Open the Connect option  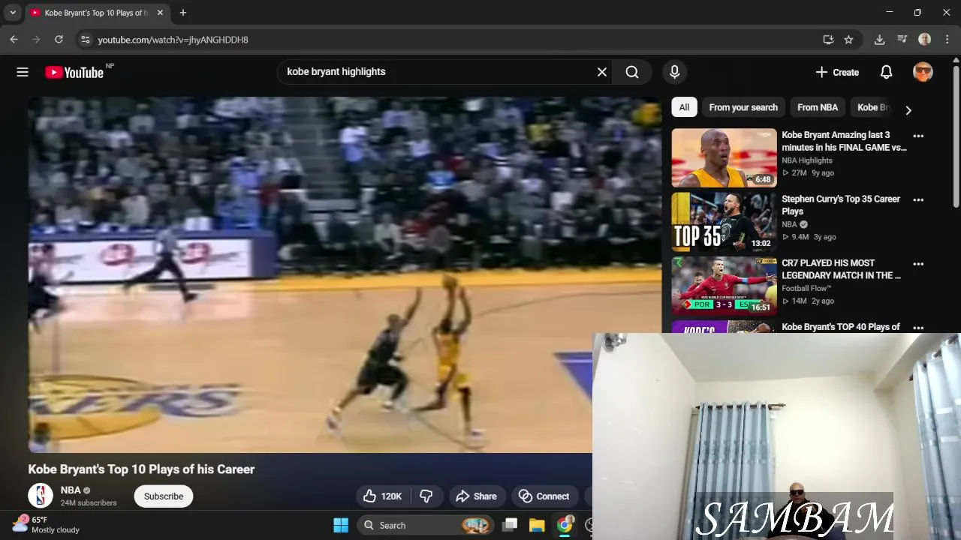[x=544, y=496]
